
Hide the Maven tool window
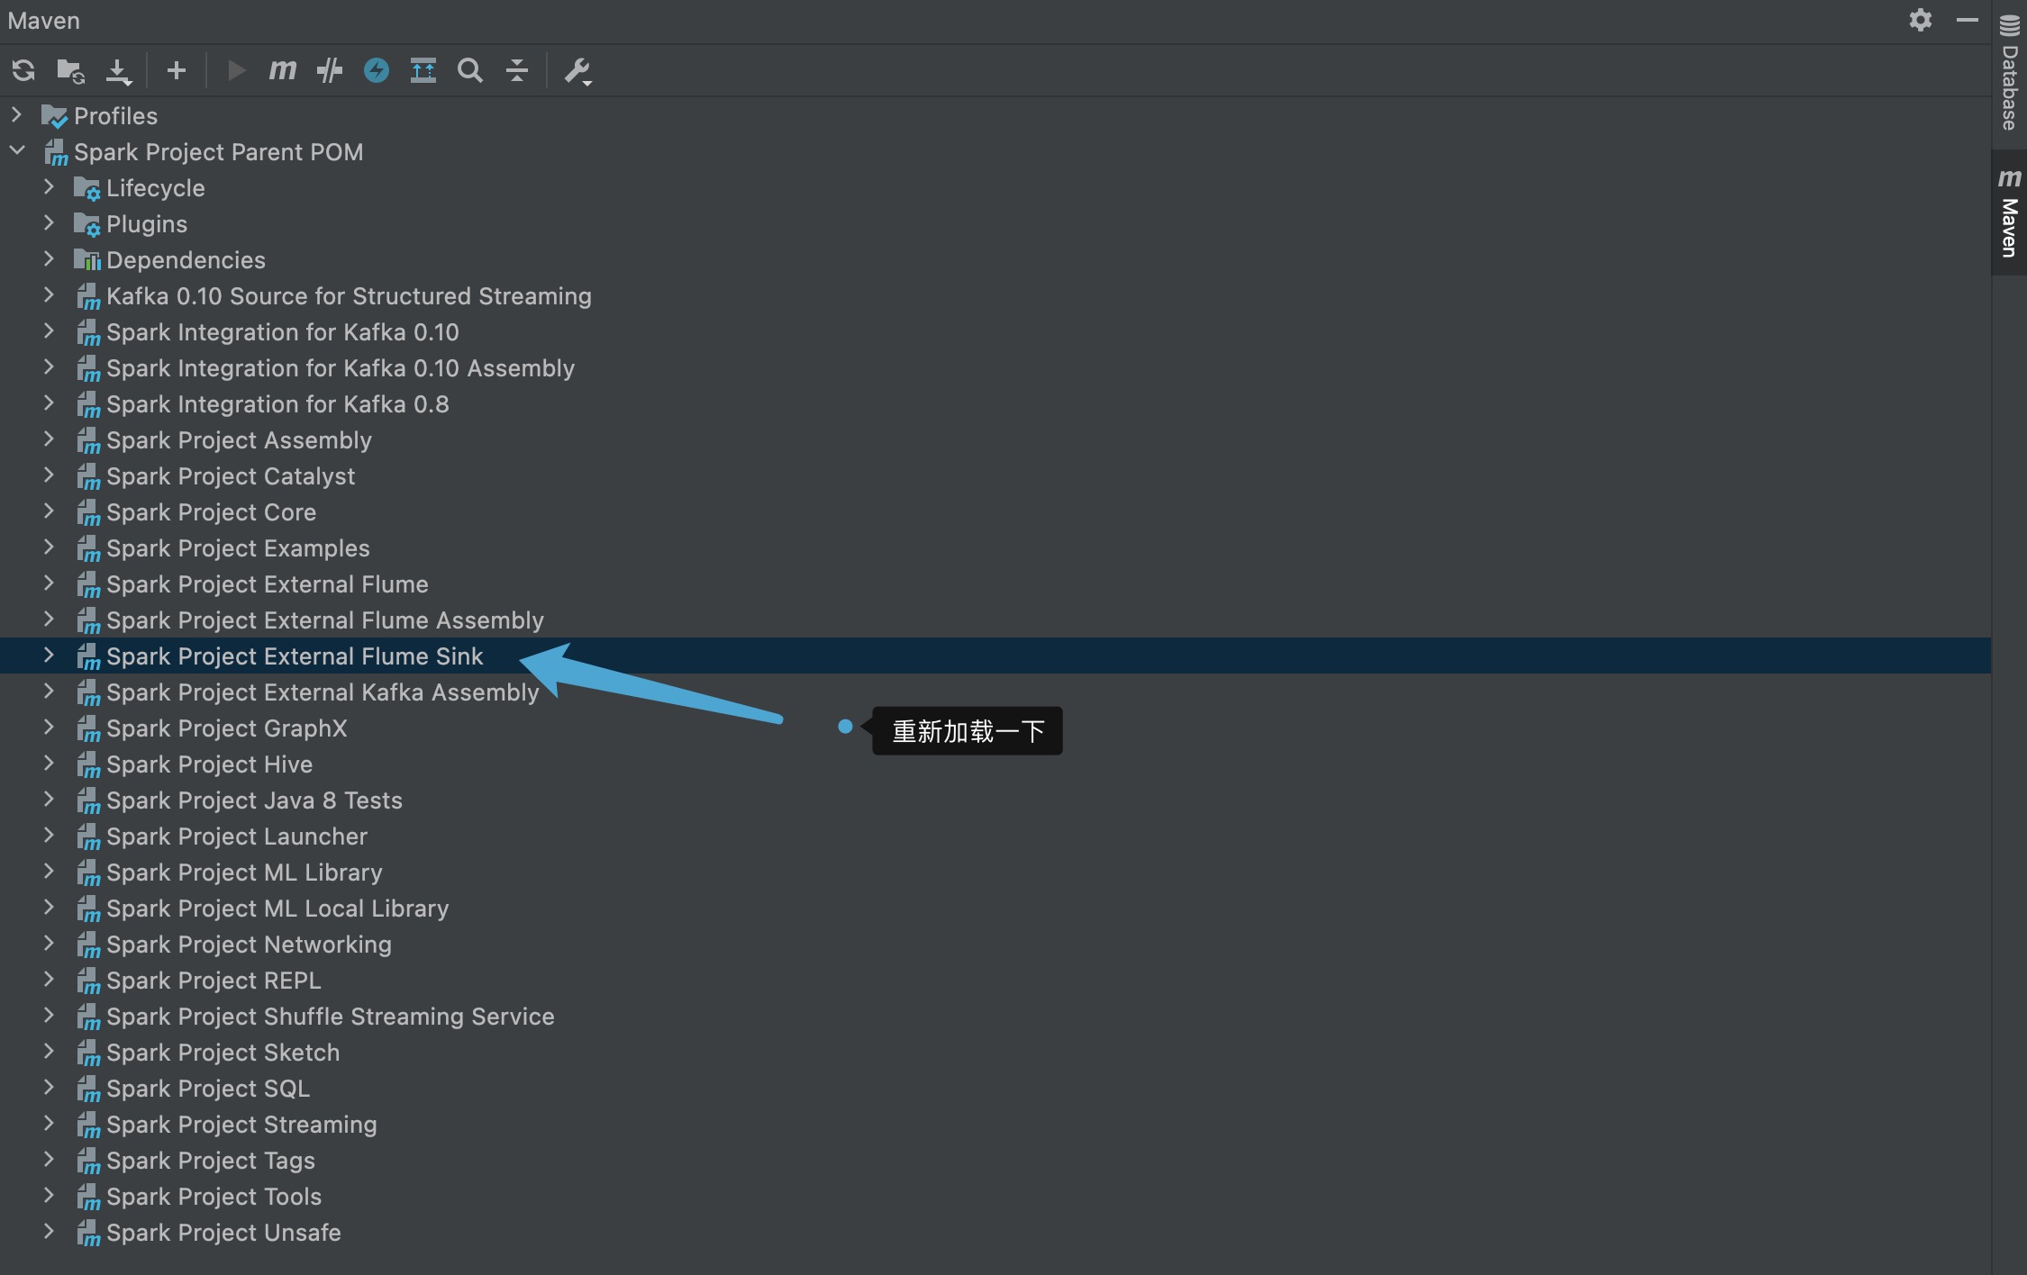(1968, 20)
